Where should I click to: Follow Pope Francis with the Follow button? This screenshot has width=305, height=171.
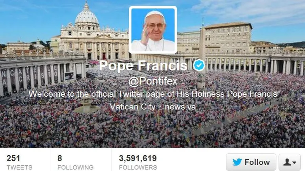(x=251, y=162)
